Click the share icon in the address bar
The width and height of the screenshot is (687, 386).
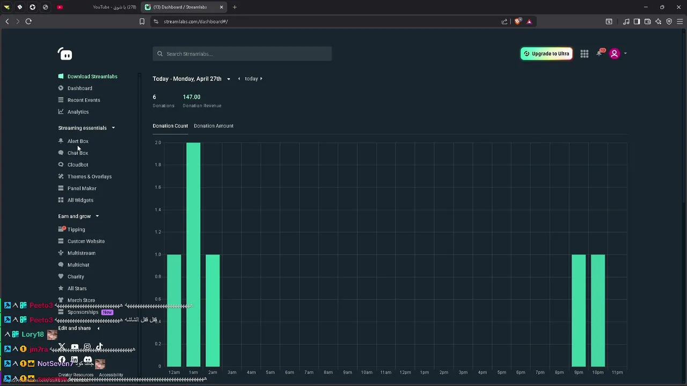(x=505, y=21)
